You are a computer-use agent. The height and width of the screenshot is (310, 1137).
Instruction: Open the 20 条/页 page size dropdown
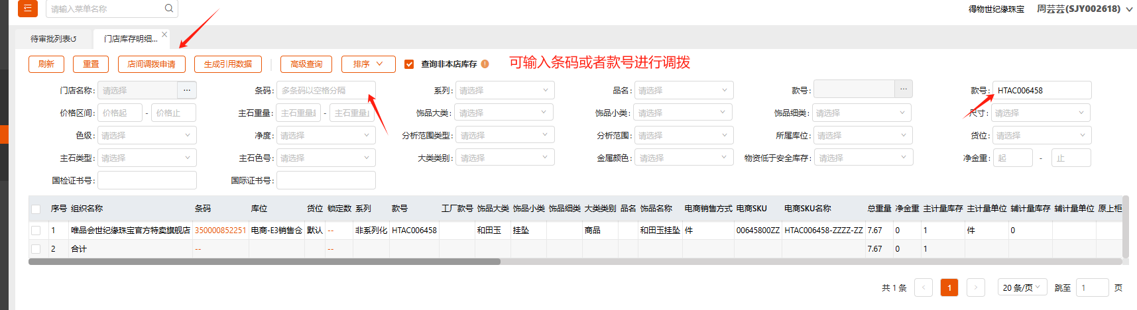[1022, 287]
